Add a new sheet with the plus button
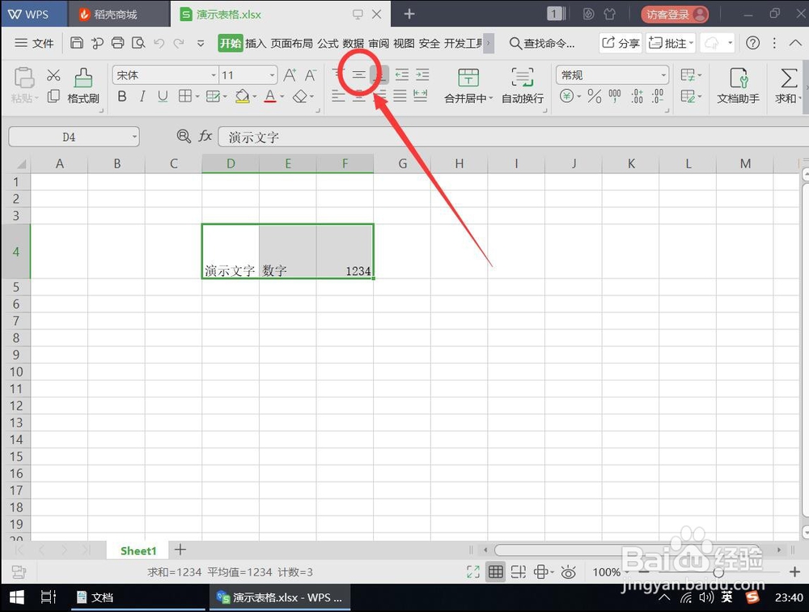This screenshot has height=612, width=809. (x=180, y=550)
